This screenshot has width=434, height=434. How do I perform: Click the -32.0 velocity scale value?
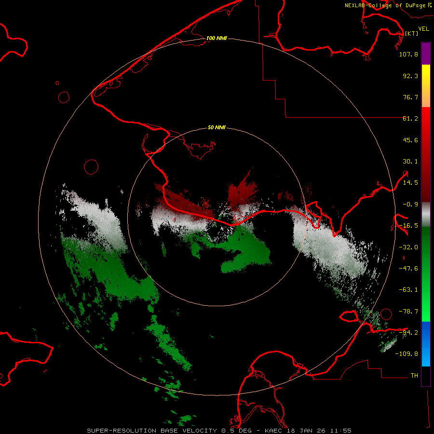click(408, 247)
